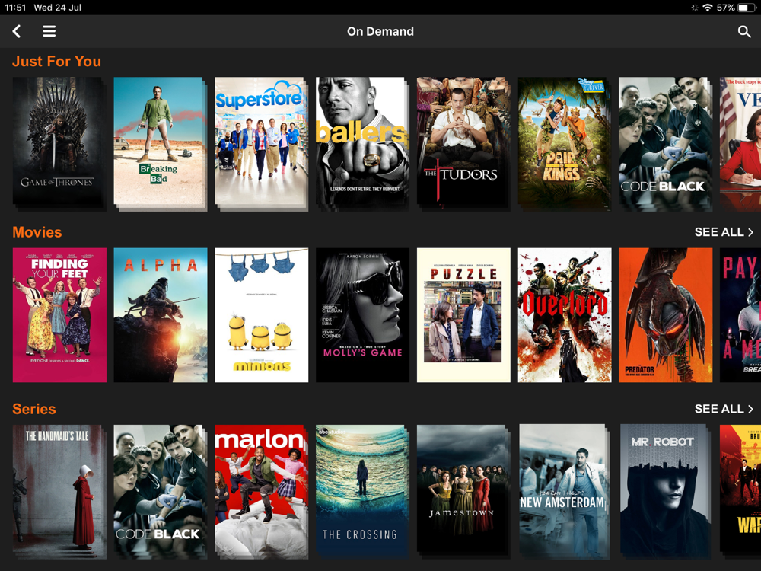Open the search magnifier icon
Image resolution: width=761 pixels, height=571 pixels.
tap(744, 31)
